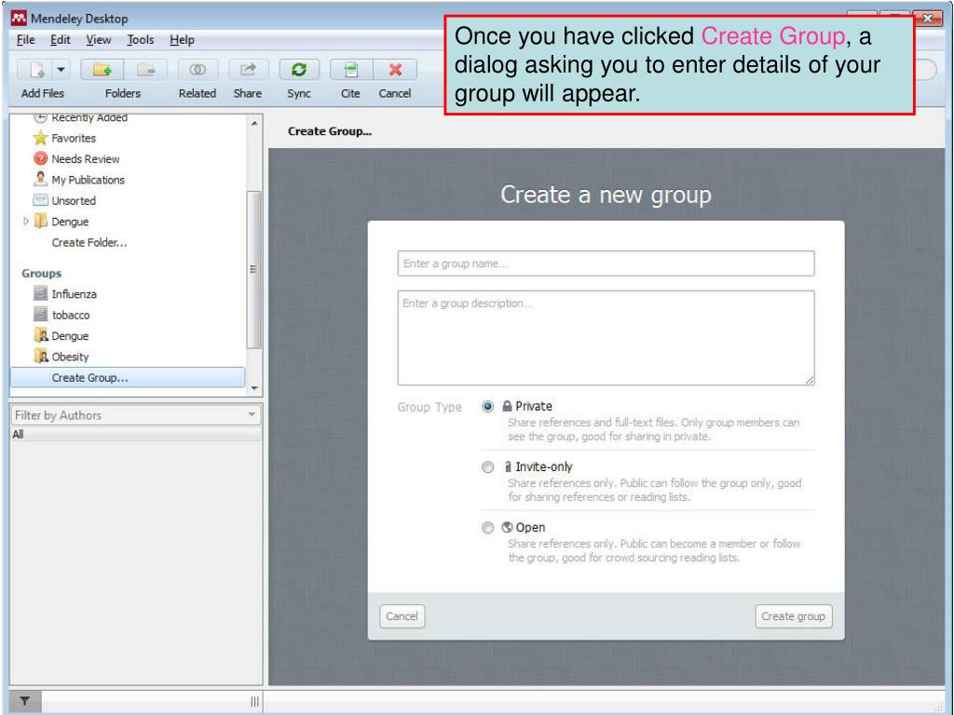Open the Filter by Authors dropdown
The height and width of the screenshot is (715, 954).
click(136, 415)
